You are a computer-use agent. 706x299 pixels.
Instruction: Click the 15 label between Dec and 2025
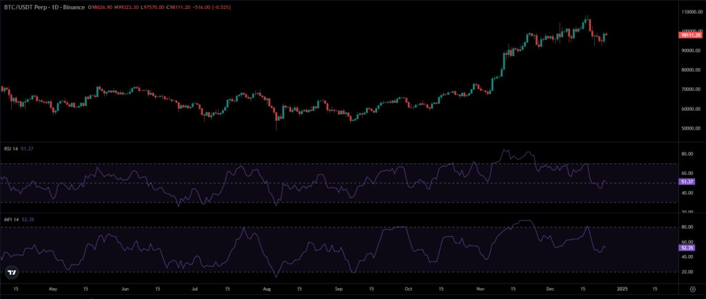(583, 288)
